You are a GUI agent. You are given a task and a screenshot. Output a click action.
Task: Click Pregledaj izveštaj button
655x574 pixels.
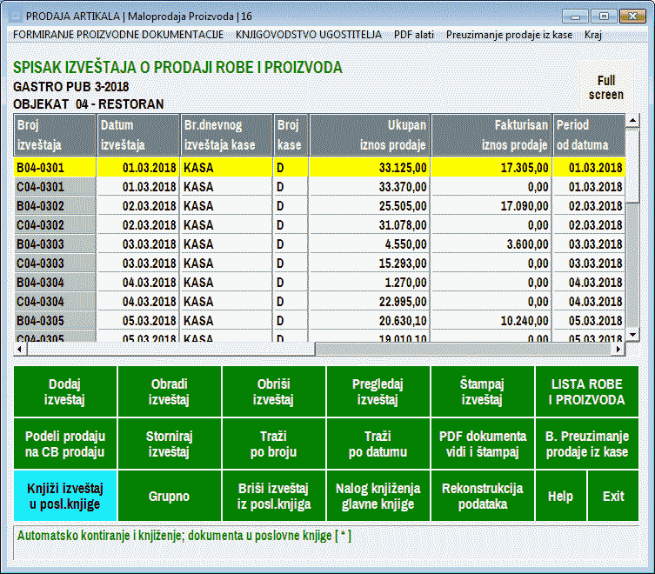(x=378, y=391)
